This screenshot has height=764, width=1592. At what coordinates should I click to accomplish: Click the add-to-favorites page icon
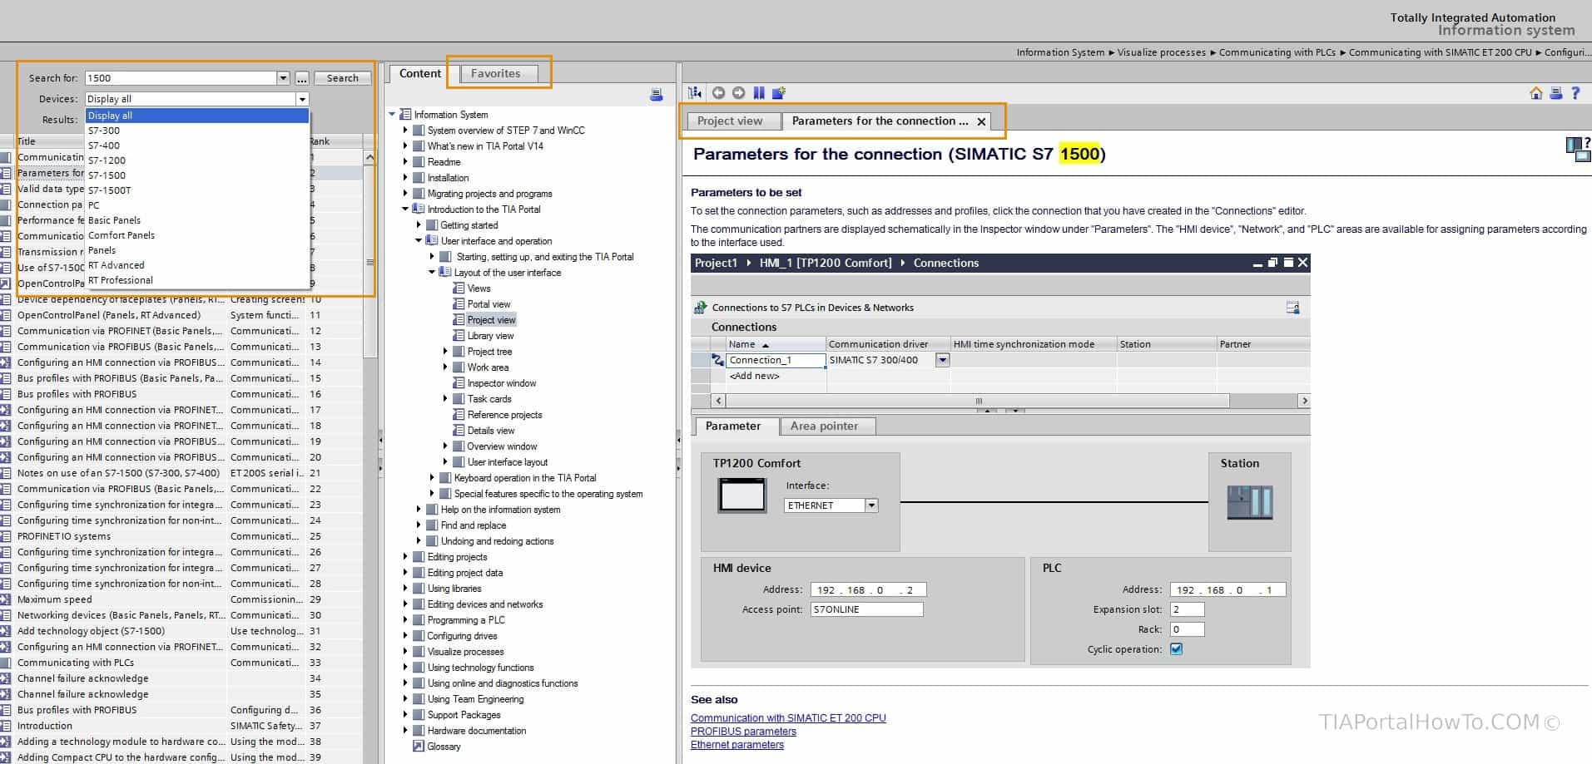click(x=778, y=92)
